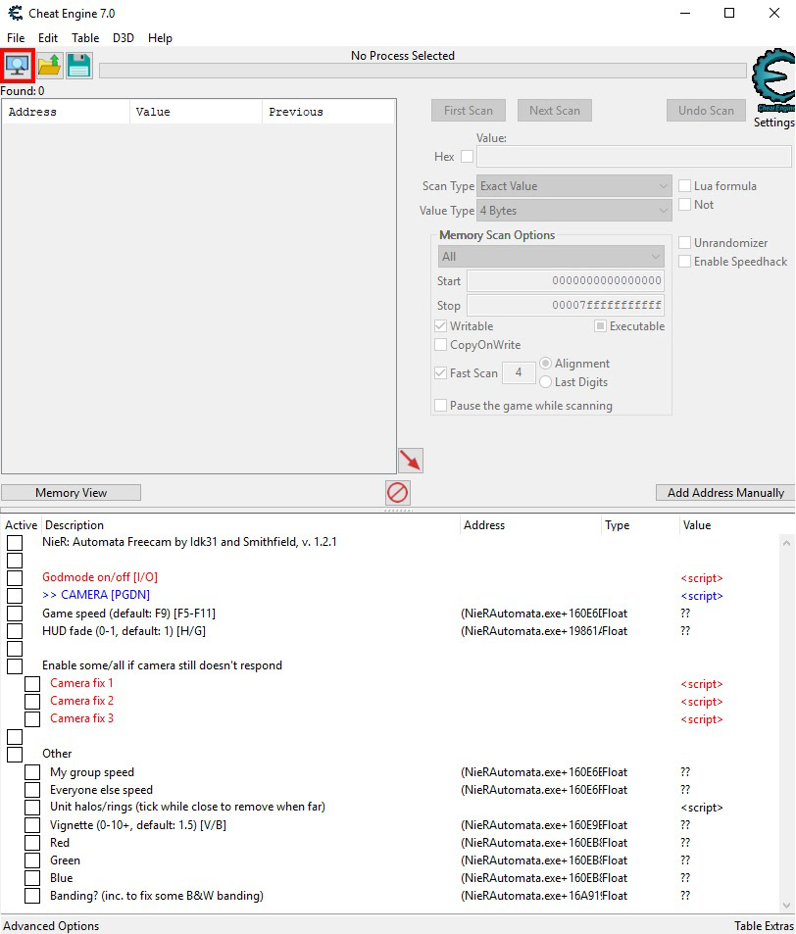This screenshot has height=934, width=796.
Task: Click the Next Scan button
Action: pos(555,110)
